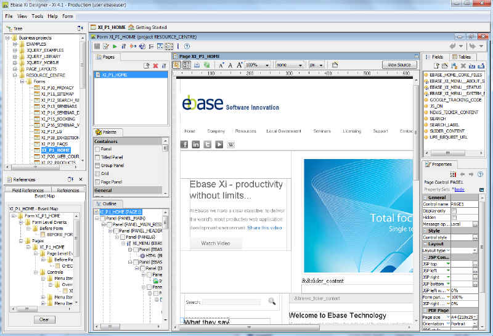The width and height of the screenshot is (493, 336).
Task: Click the Watch Video button on preview
Action: 216,243
